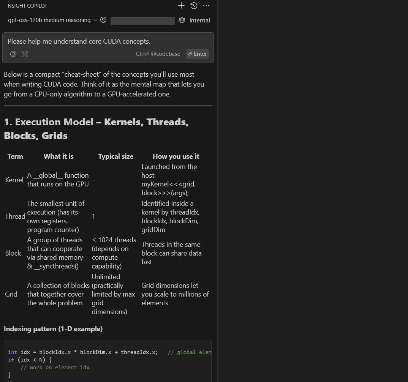
Task: Click the @ mention context icon
Action: (13, 54)
